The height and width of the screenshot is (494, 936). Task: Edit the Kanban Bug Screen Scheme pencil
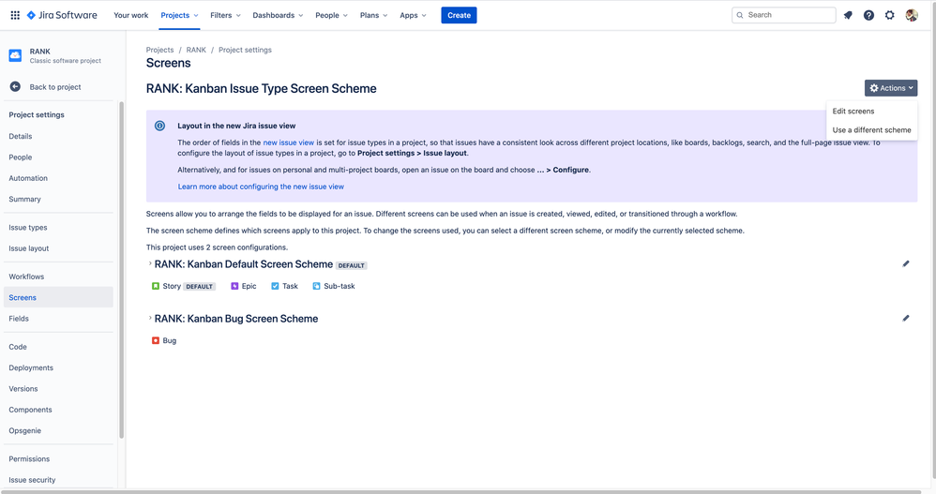click(x=906, y=318)
